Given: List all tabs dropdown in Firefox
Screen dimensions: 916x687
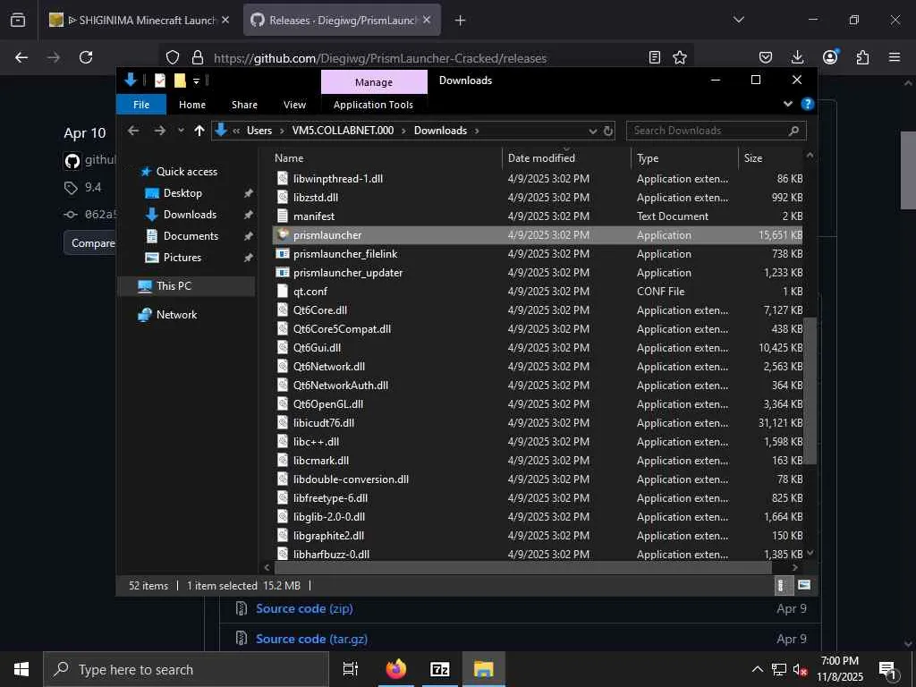Looking at the screenshot, I should (738, 20).
